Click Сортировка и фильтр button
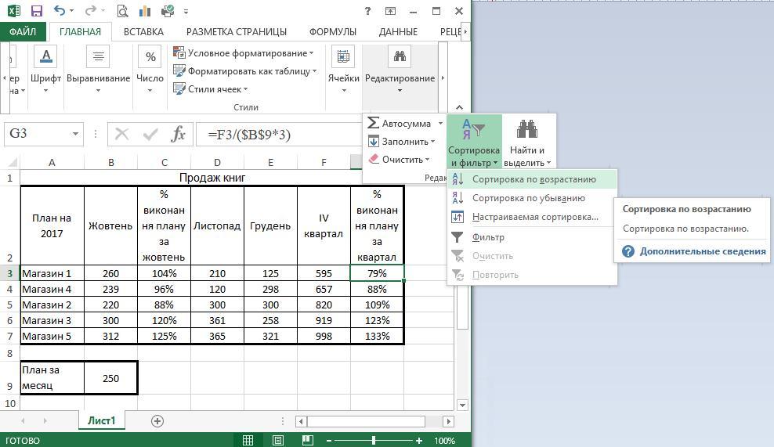 click(474, 142)
